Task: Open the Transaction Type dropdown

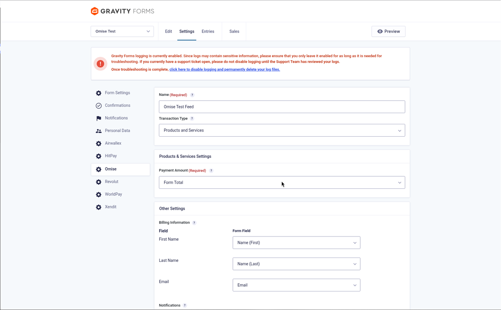Action: point(282,130)
